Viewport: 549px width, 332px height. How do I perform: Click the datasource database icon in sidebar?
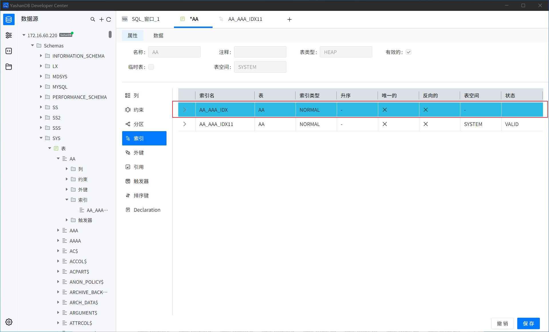(x=9, y=19)
